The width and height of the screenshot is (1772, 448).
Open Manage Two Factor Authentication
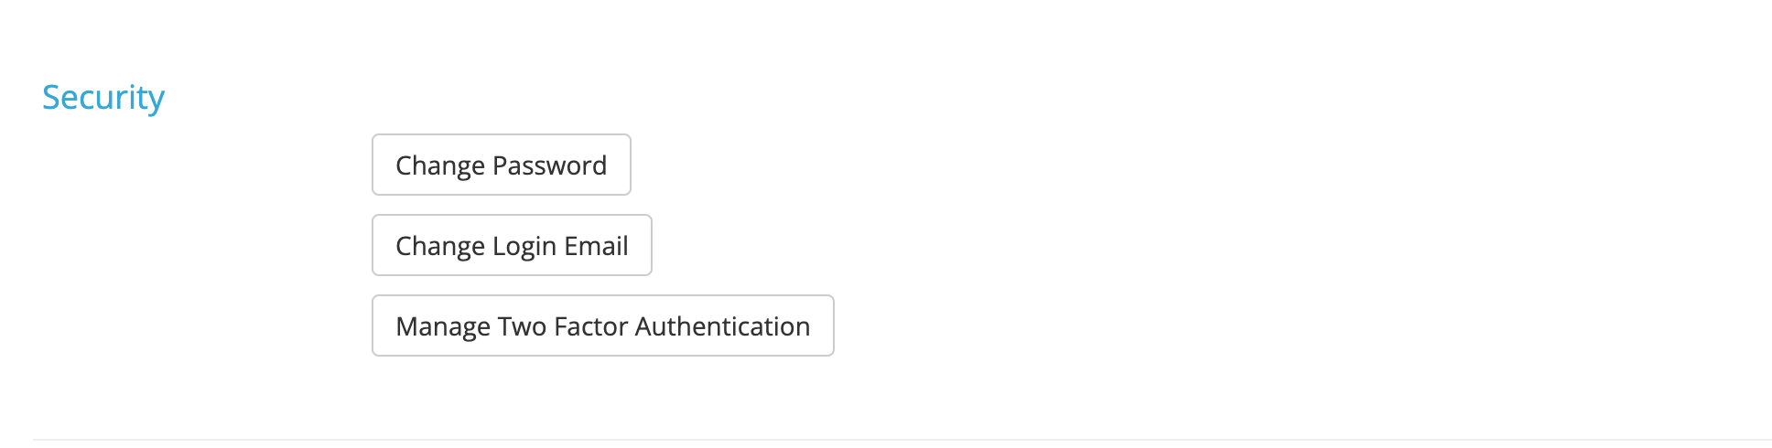[x=602, y=326]
